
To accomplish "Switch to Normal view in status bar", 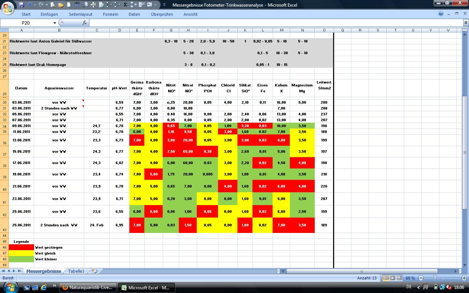I will coord(386,278).
